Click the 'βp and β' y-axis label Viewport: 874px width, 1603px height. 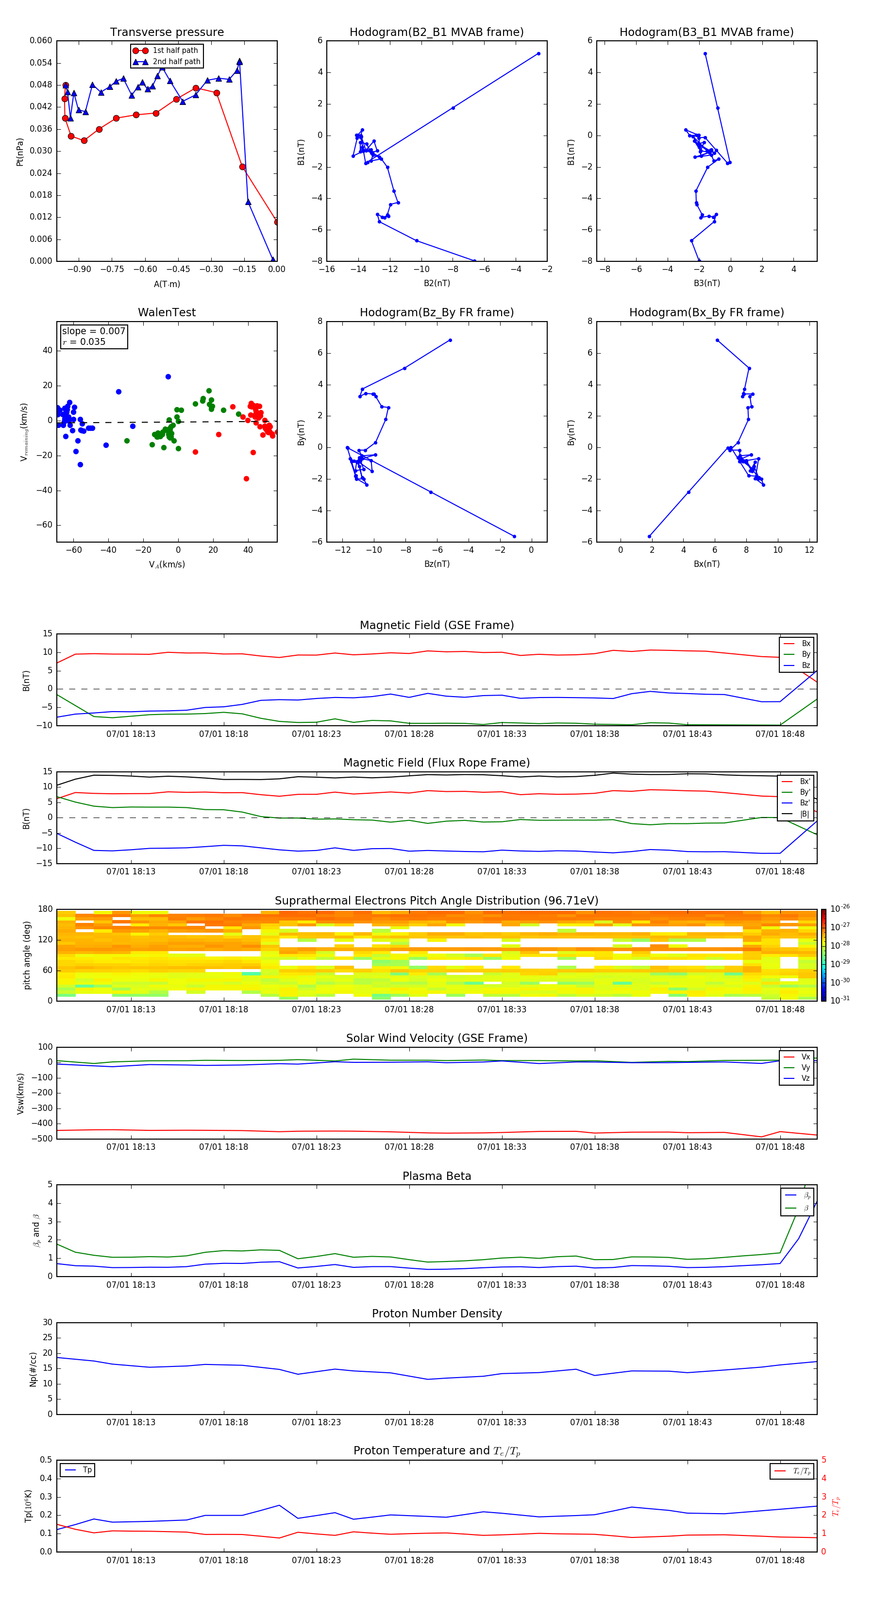click(37, 1231)
